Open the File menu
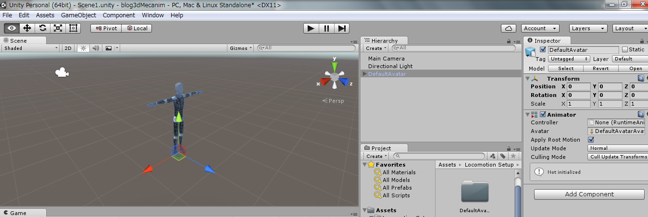This screenshot has width=648, height=217. tap(7, 15)
